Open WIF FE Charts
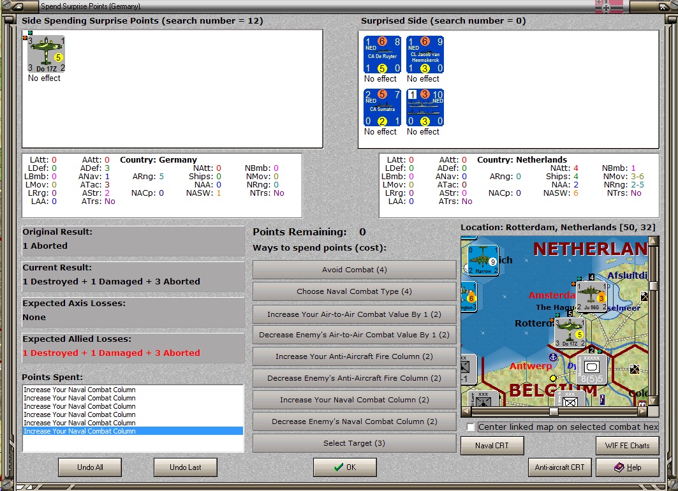This screenshot has width=678, height=491. click(x=628, y=446)
